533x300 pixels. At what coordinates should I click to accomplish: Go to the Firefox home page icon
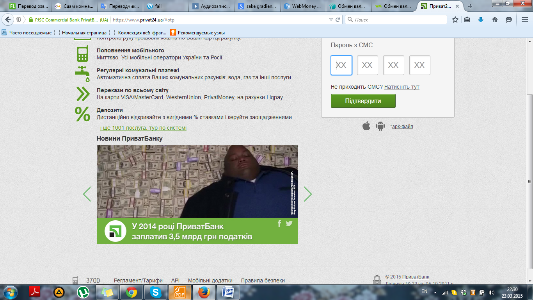495,20
